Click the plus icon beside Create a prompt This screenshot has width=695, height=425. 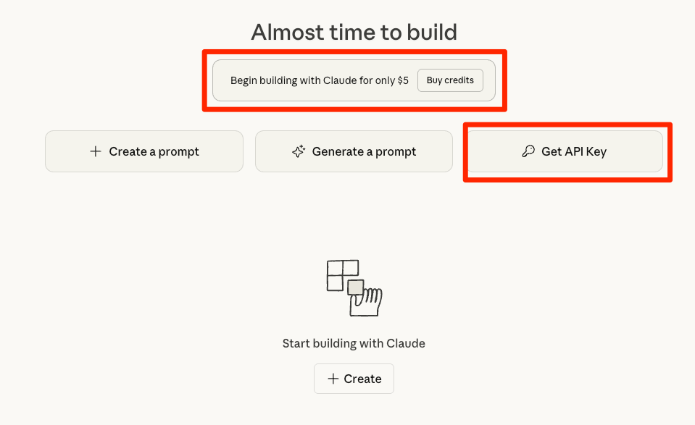click(x=95, y=151)
